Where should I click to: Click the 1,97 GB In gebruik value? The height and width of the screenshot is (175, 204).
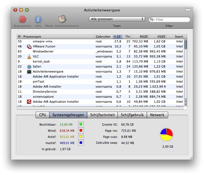pyautogui.click(x=65, y=149)
